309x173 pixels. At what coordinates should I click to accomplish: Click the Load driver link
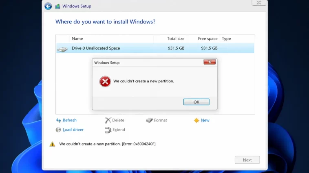73,130
